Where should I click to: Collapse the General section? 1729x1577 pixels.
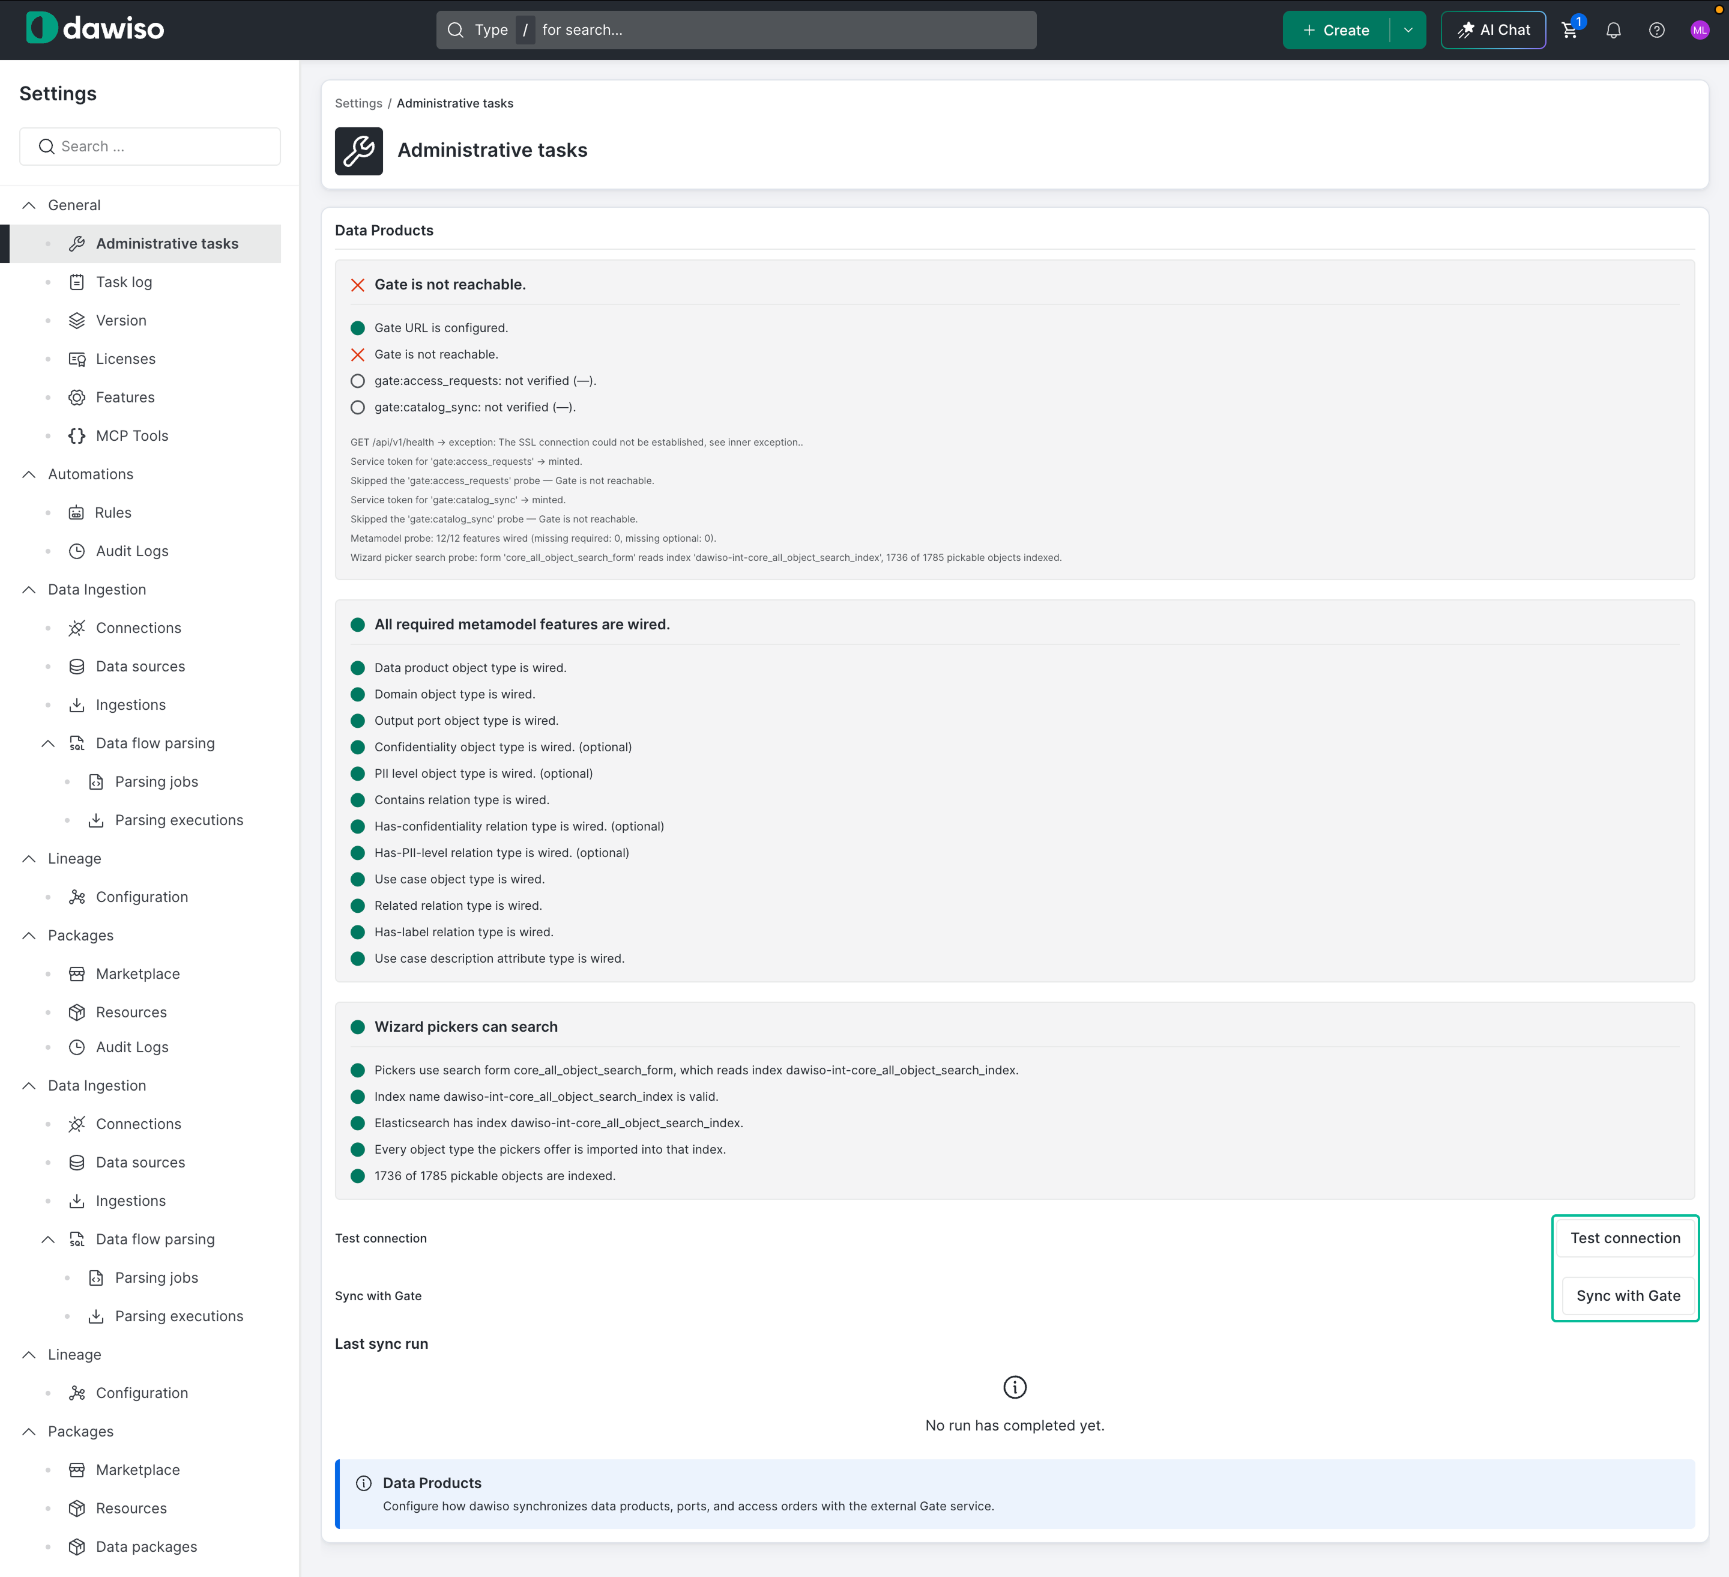click(x=28, y=205)
